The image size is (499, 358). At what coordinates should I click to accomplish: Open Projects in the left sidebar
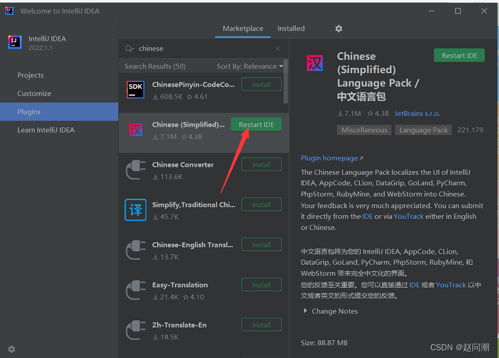(x=31, y=75)
